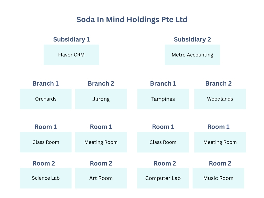264x198 pixels.
Task: Click the Class Room box under Orchards
Action: click(x=46, y=142)
